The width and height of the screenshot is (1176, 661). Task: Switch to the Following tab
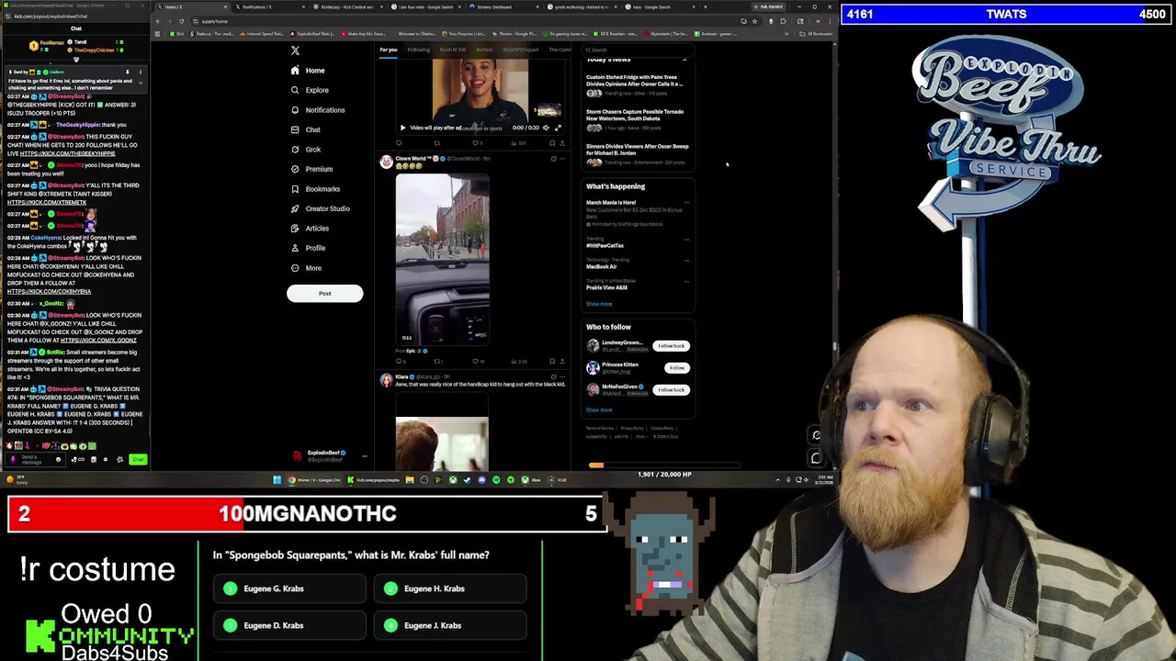pos(418,50)
